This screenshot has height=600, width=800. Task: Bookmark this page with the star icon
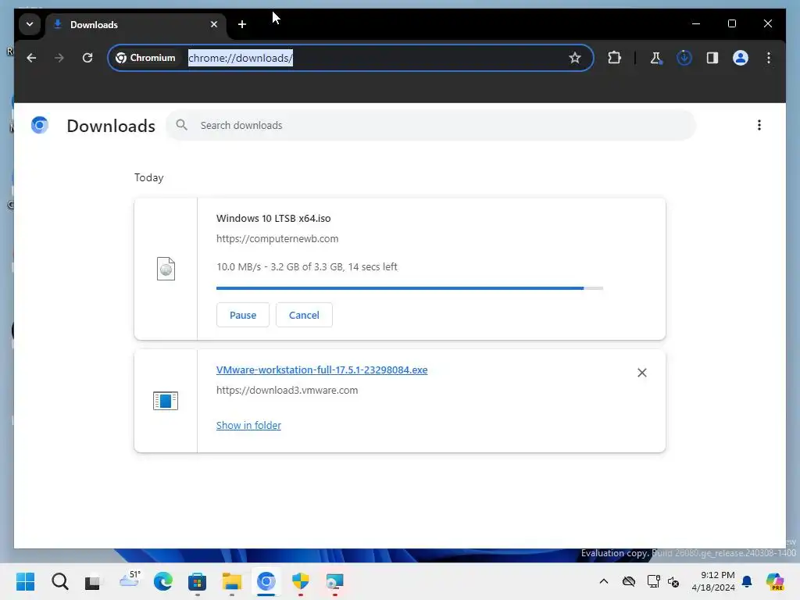point(575,58)
